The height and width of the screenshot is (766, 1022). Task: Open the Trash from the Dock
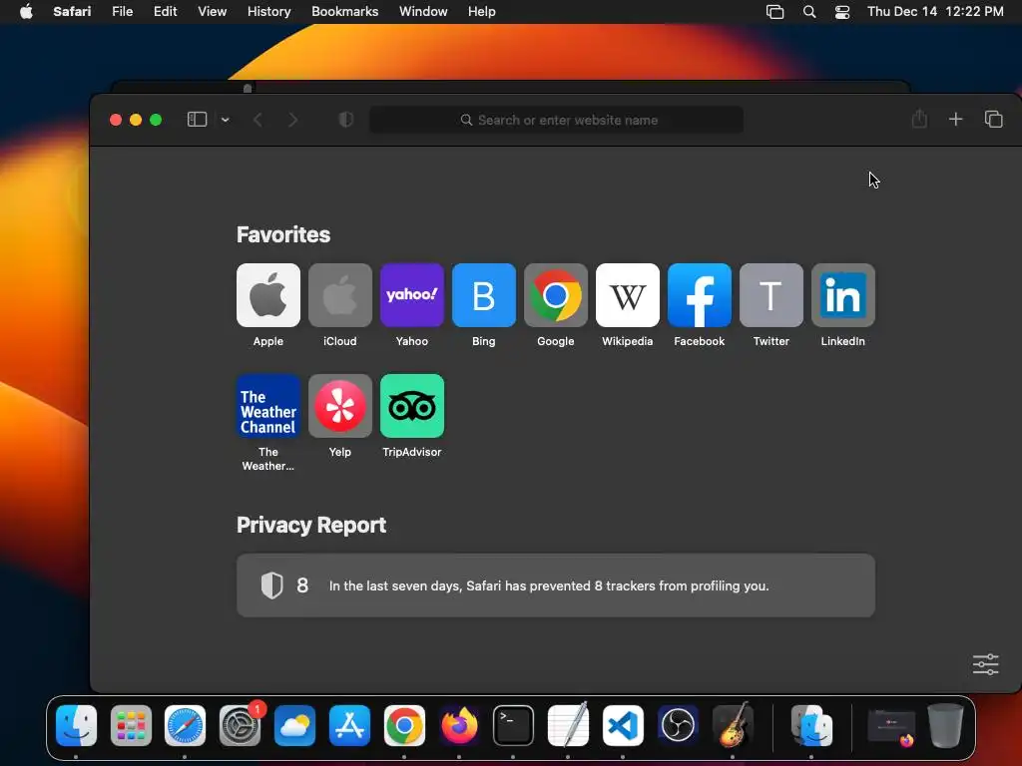coord(945,726)
